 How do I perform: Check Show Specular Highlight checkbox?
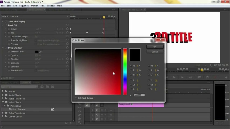pos(36,40)
